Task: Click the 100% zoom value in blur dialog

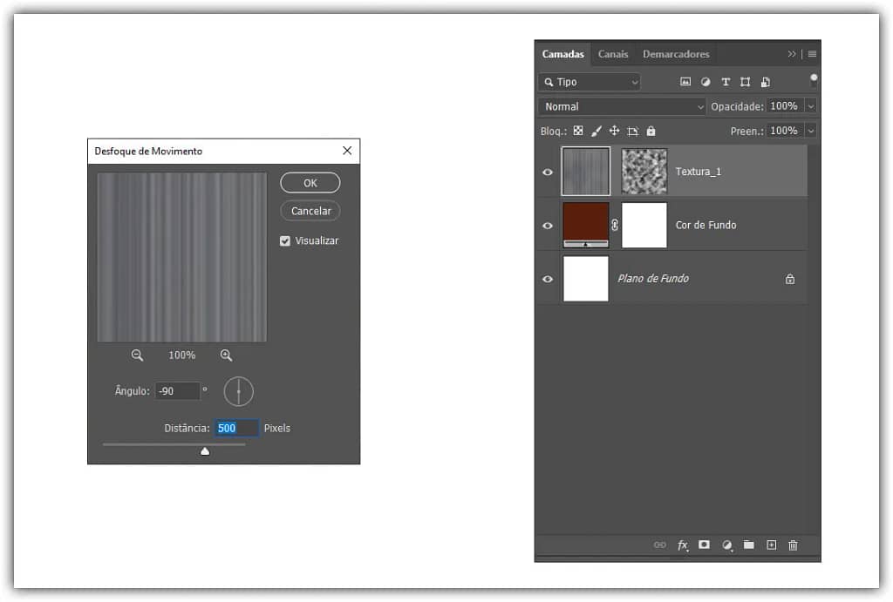Action: coord(181,355)
